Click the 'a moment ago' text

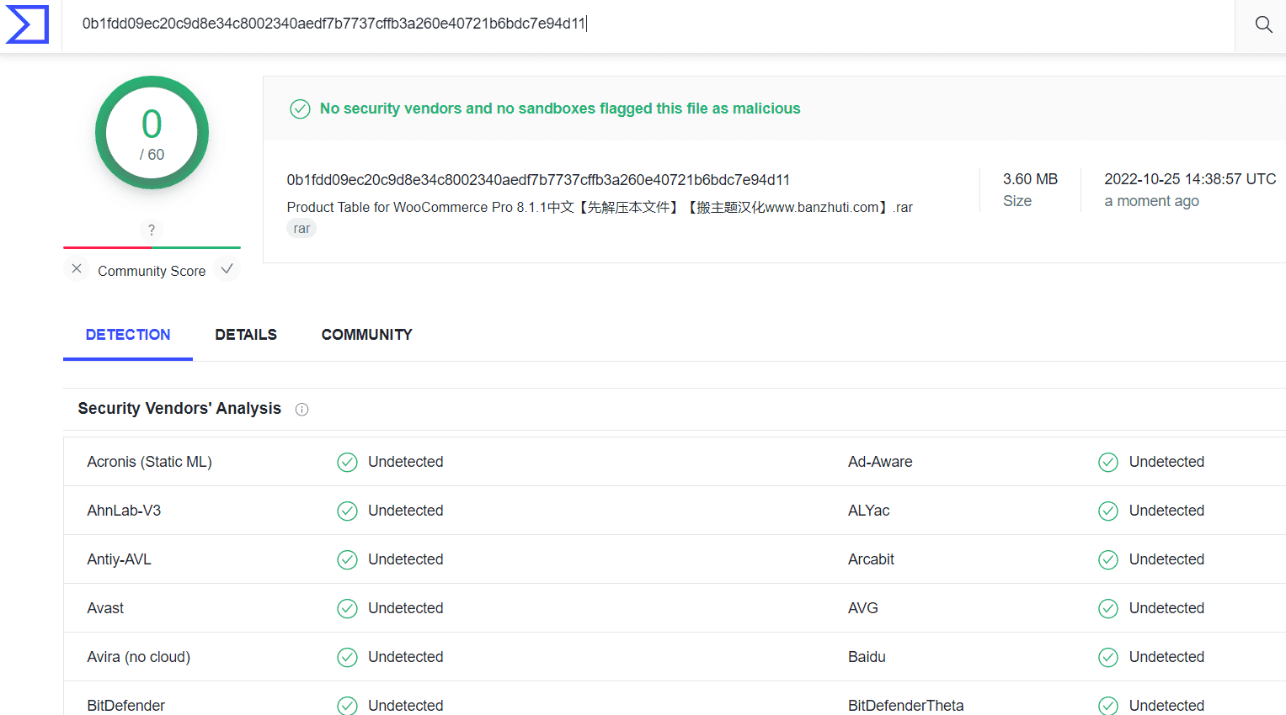[x=1151, y=201]
